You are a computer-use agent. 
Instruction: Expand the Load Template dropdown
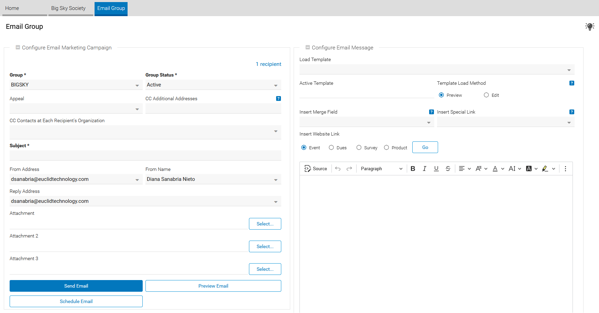(437, 69)
